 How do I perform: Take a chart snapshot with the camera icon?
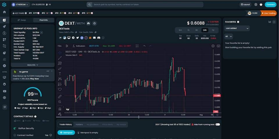[218, 46]
